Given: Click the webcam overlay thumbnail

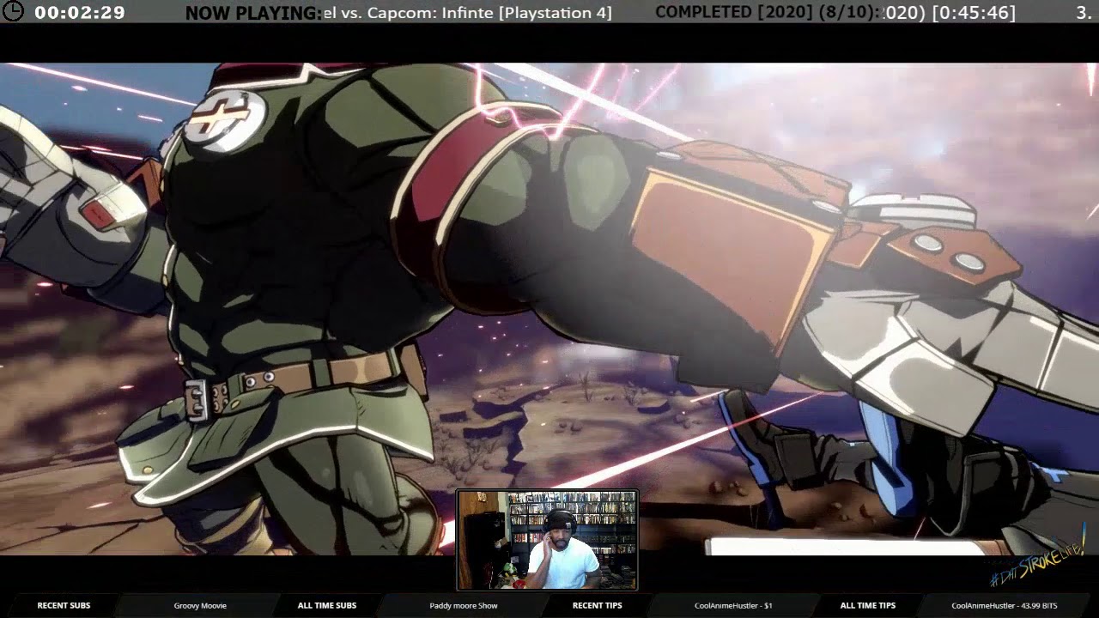Looking at the screenshot, I should (547, 540).
